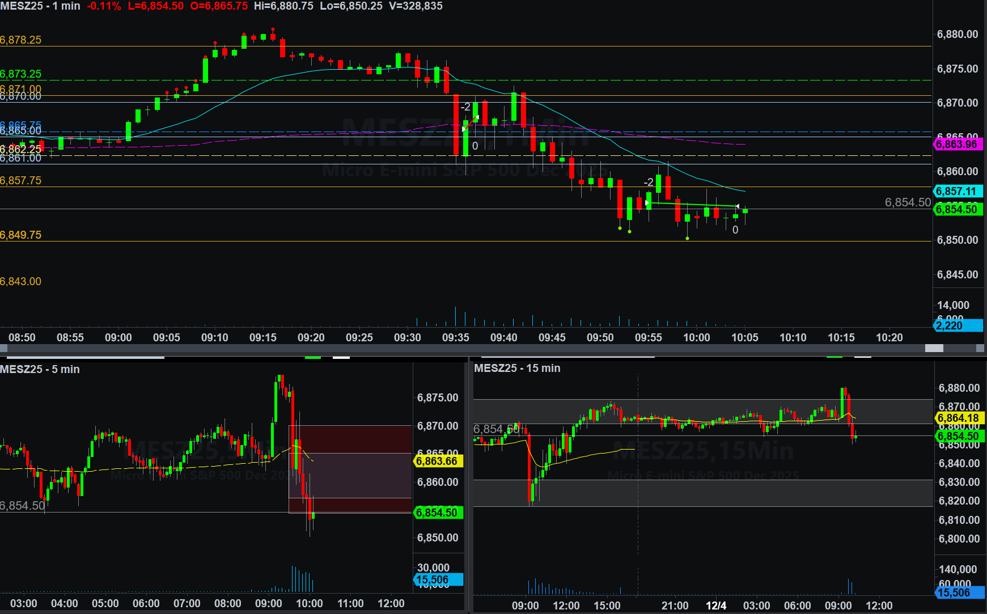
Task: Click the scrollbar's right arrow under the 1 min chart
Action: click(980, 348)
